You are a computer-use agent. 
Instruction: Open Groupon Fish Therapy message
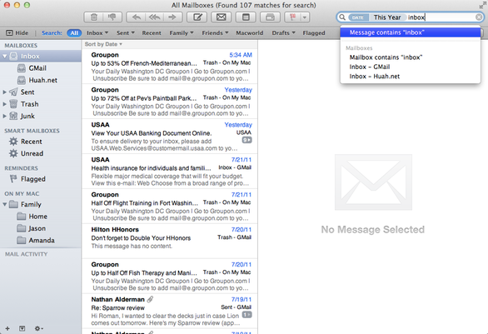click(170, 276)
